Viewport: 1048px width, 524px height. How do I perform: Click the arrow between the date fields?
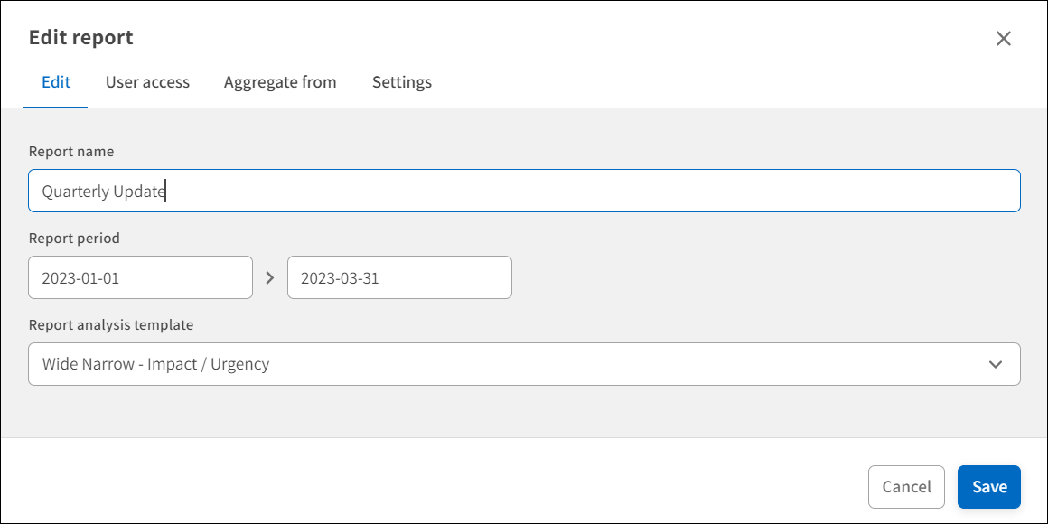[269, 276]
